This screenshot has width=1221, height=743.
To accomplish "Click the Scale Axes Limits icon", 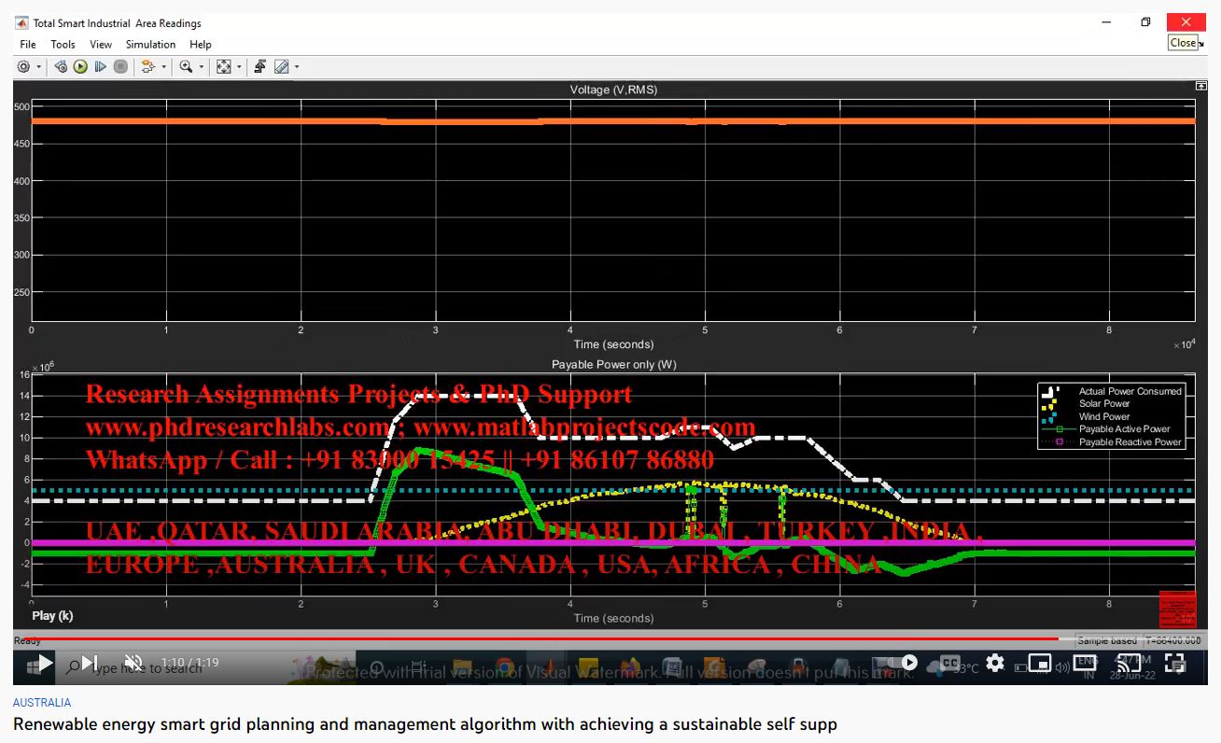I will (223, 67).
